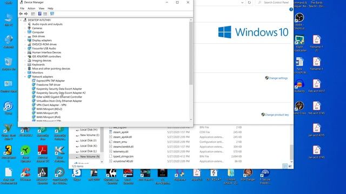Expand the Audio inputs and outputs category

(x=25, y=24)
